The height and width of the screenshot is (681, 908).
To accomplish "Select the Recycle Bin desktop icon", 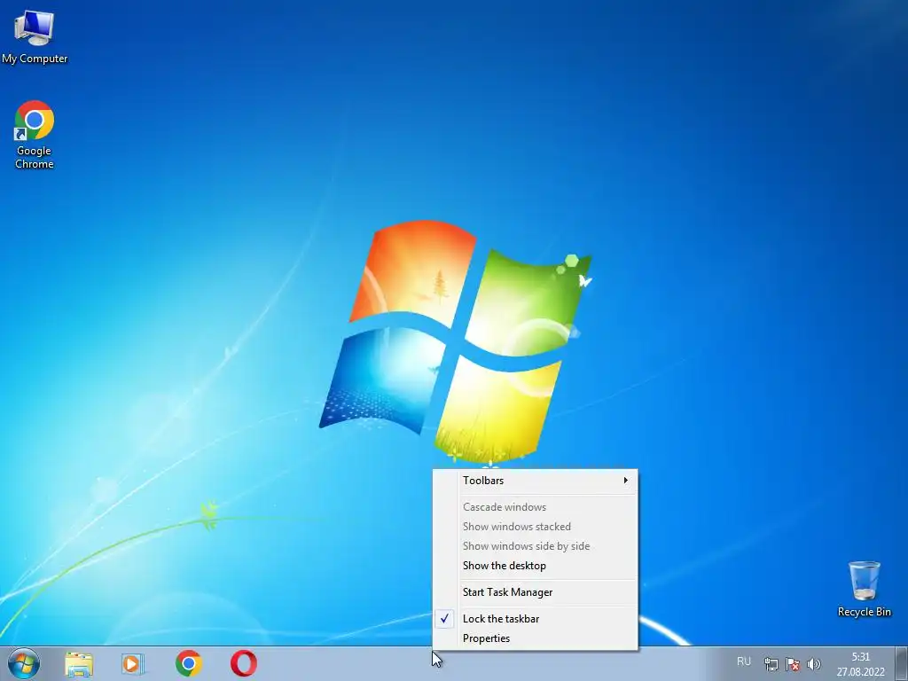I will [x=864, y=589].
